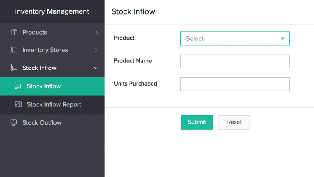Open the Inventory Stores menu label
Image resolution: width=314 pixels, height=177 pixels.
click(x=45, y=50)
